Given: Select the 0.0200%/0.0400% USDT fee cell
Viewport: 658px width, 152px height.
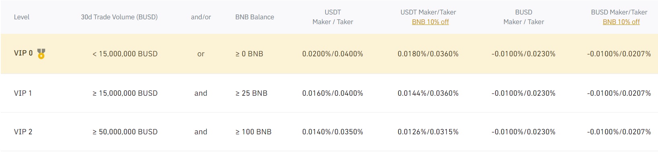Looking at the screenshot, I should (x=333, y=54).
